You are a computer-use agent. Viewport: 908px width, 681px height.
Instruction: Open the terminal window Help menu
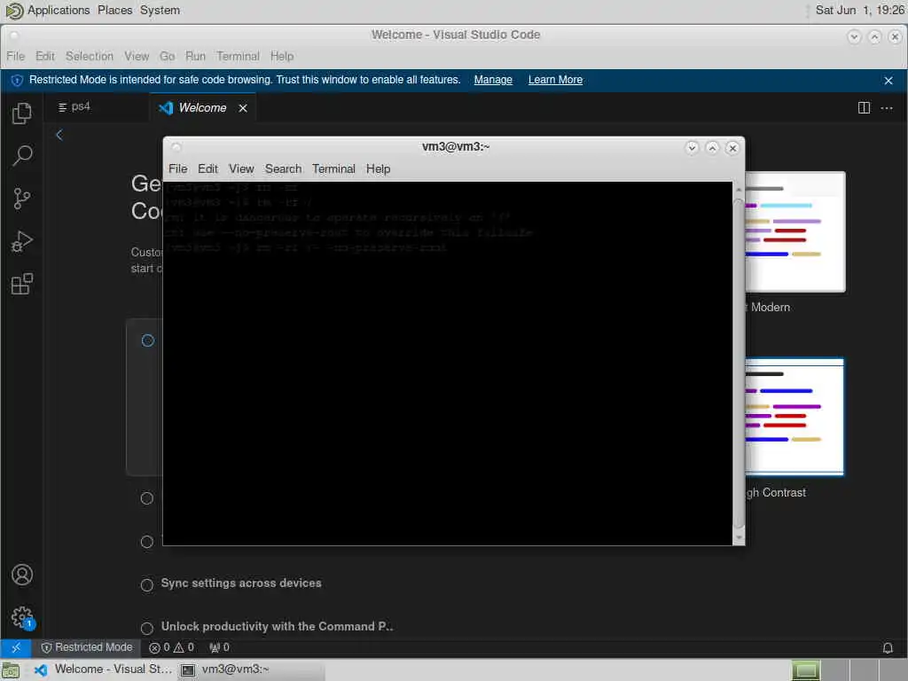pos(378,168)
